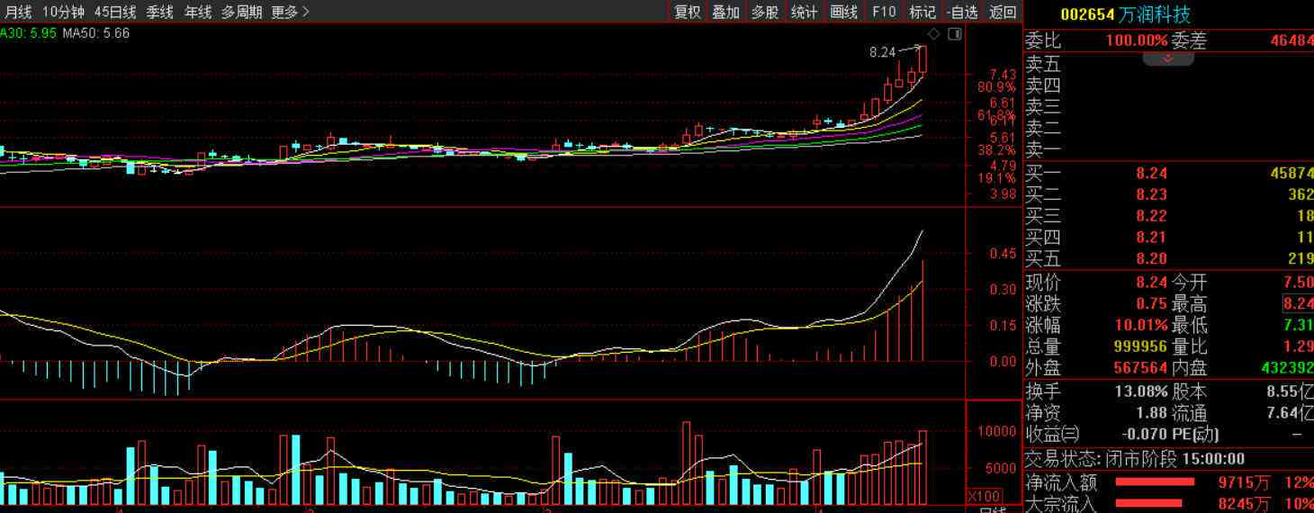This screenshot has height=513, width=1314.
Task: Click the 大宗流入 red progress bar
Action: coord(1148,503)
